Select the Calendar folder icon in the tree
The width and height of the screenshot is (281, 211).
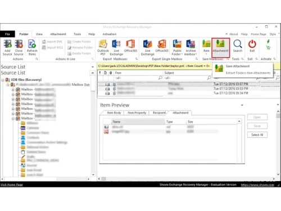tap(23, 128)
